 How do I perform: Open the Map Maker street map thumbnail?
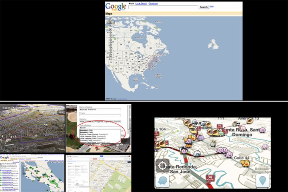click(x=99, y=173)
